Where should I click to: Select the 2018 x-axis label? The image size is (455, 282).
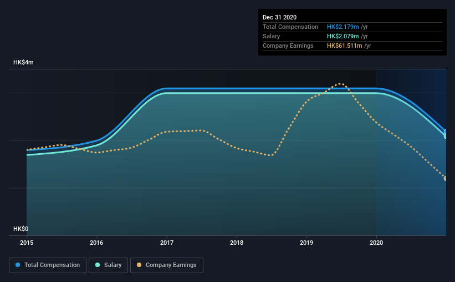[237, 243]
